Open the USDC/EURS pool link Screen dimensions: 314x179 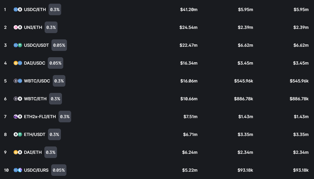click(36, 170)
